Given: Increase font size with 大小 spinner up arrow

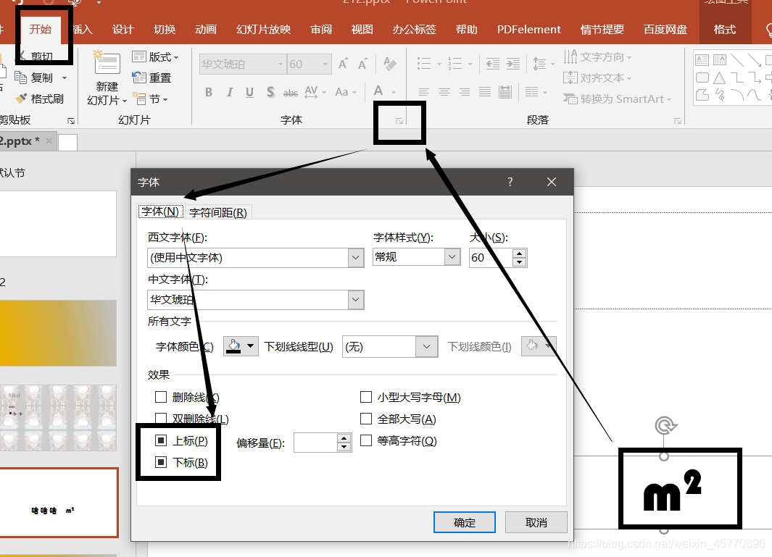Looking at the screenshot, I should 520,254.
